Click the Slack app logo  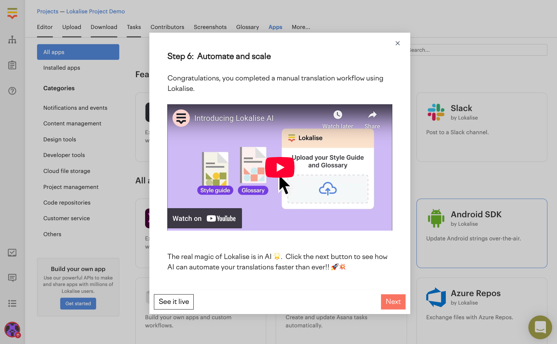click(436, 112)
